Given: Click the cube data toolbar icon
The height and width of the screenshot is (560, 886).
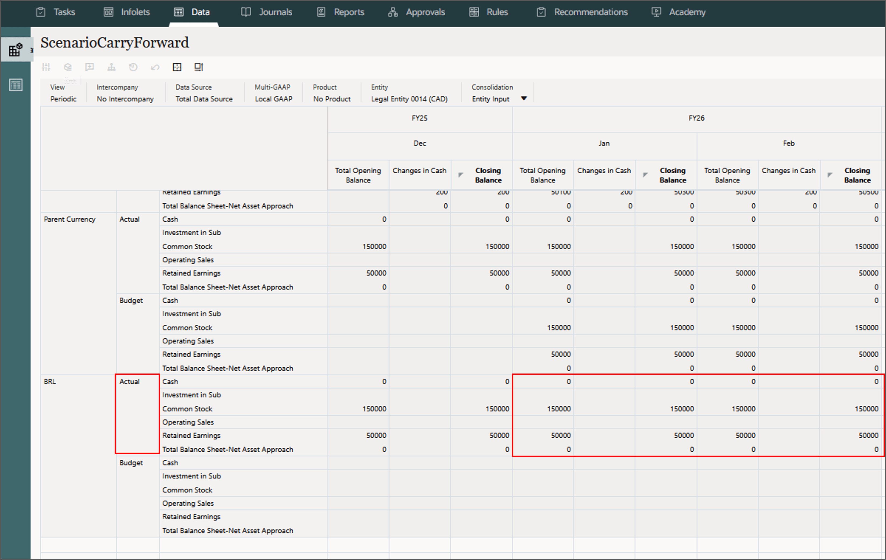Looking at the screenshot, I should pyautogui.click(x=68, y=67).
